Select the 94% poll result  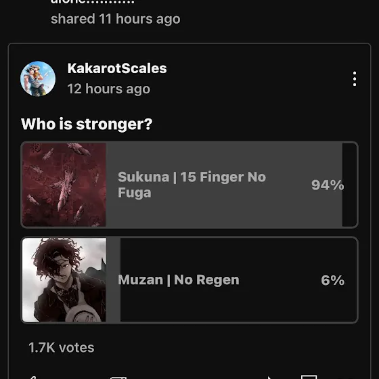(328, 185)
